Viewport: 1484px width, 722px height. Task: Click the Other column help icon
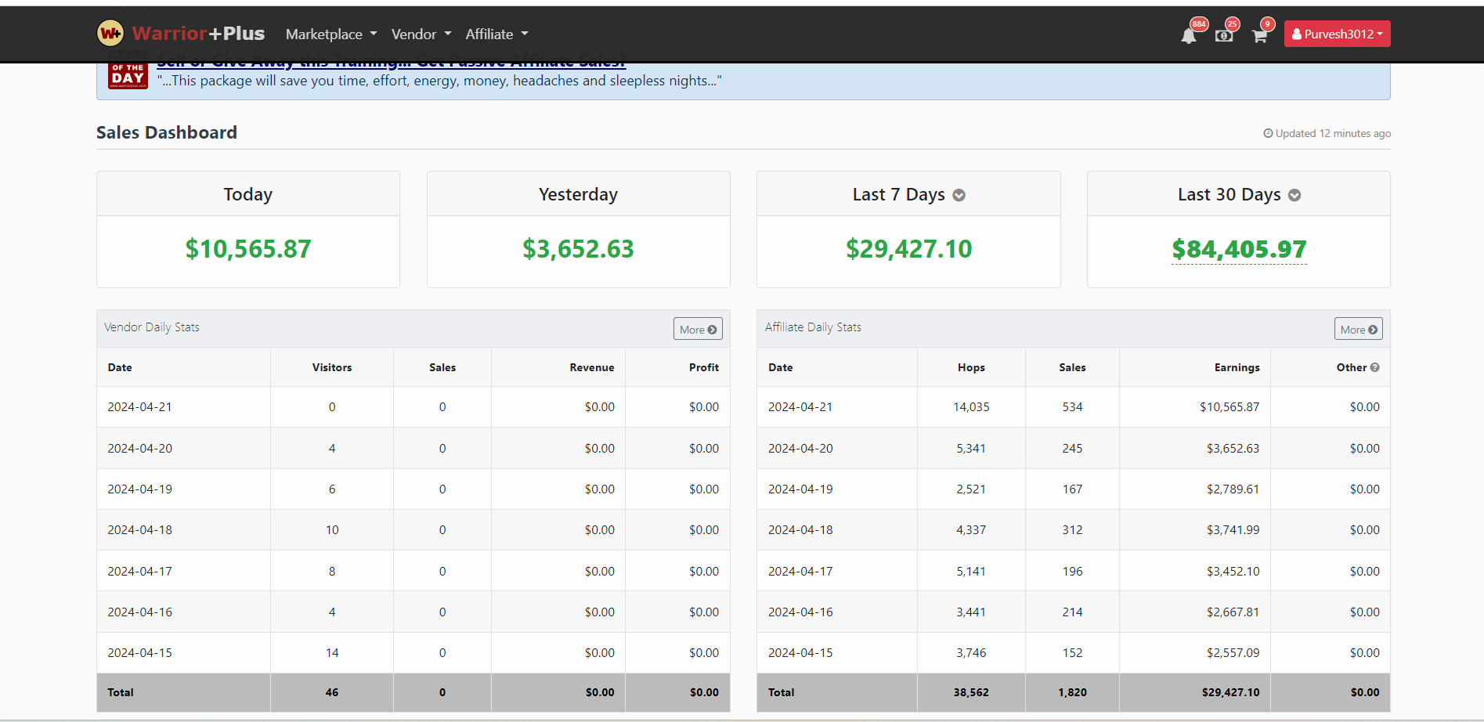coord(1375,367)
